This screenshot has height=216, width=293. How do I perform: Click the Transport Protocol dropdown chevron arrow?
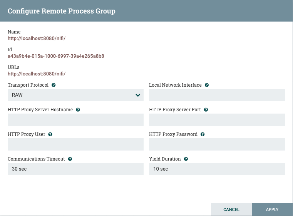click(x=138, y=95)
